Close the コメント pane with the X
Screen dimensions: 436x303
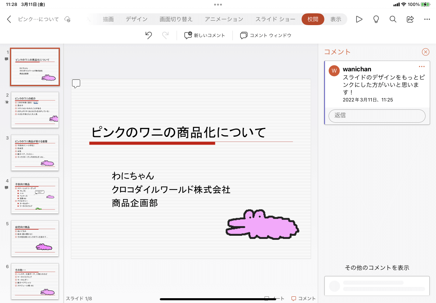[x=425, y=52]
